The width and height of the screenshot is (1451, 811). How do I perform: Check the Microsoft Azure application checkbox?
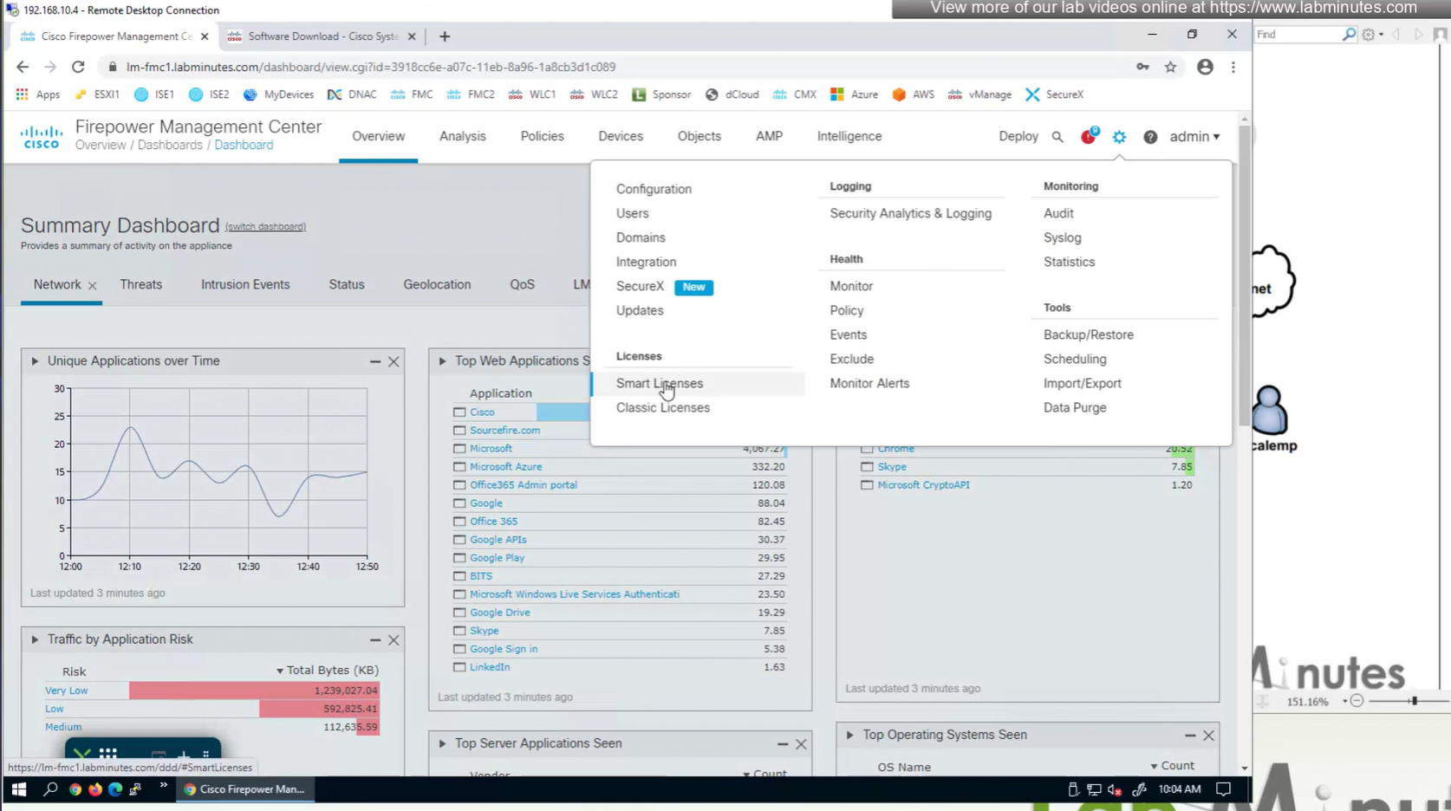point(459,467)
